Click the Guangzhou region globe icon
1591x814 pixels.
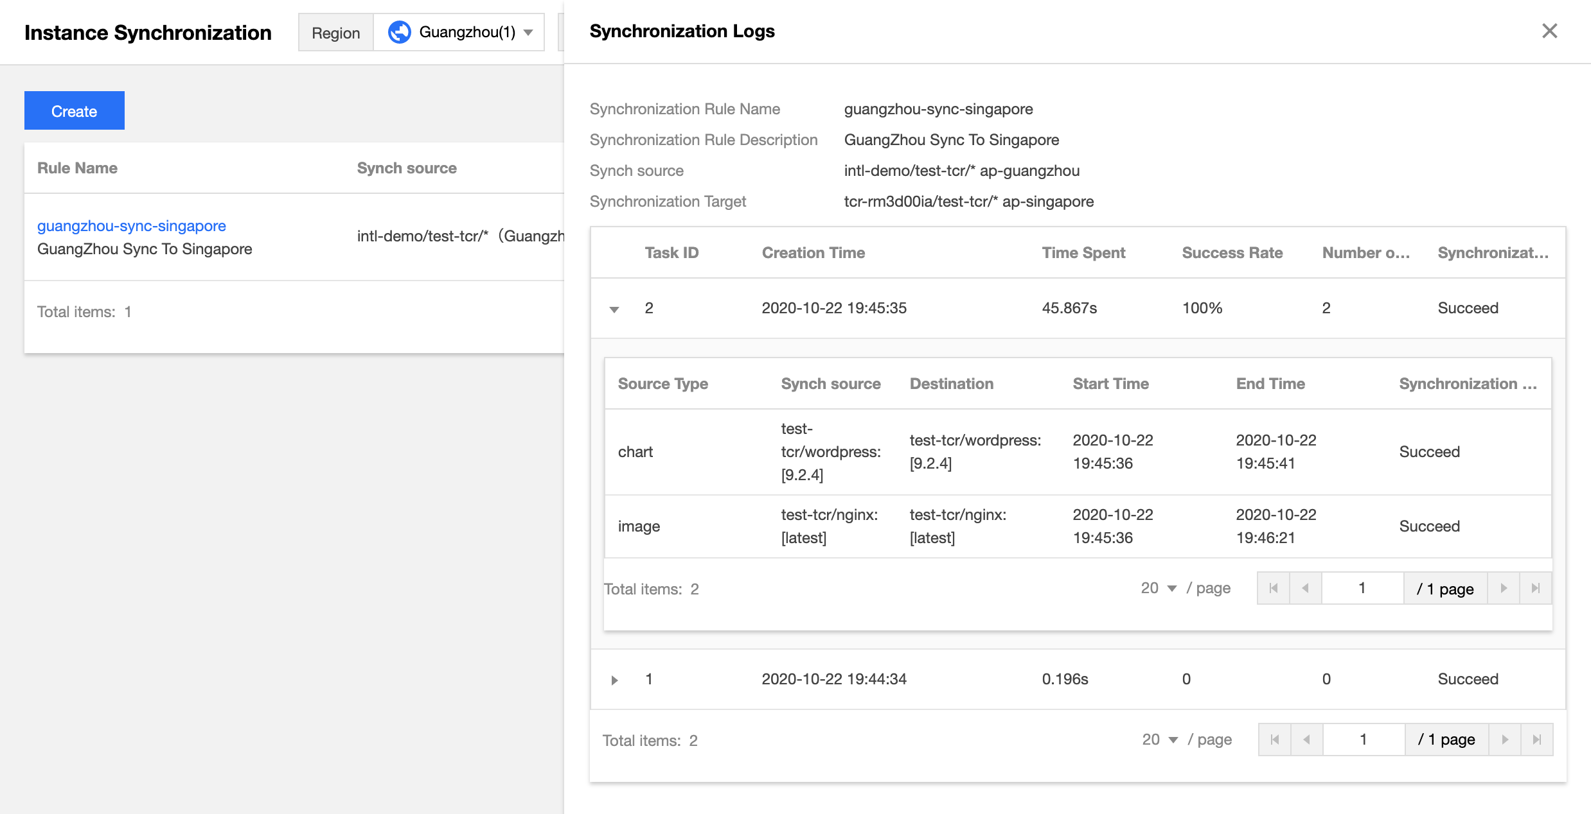click(x=399, y=32)
